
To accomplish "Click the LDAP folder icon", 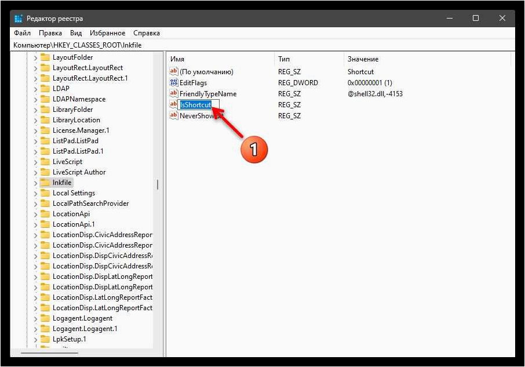I will click(45, 88).
